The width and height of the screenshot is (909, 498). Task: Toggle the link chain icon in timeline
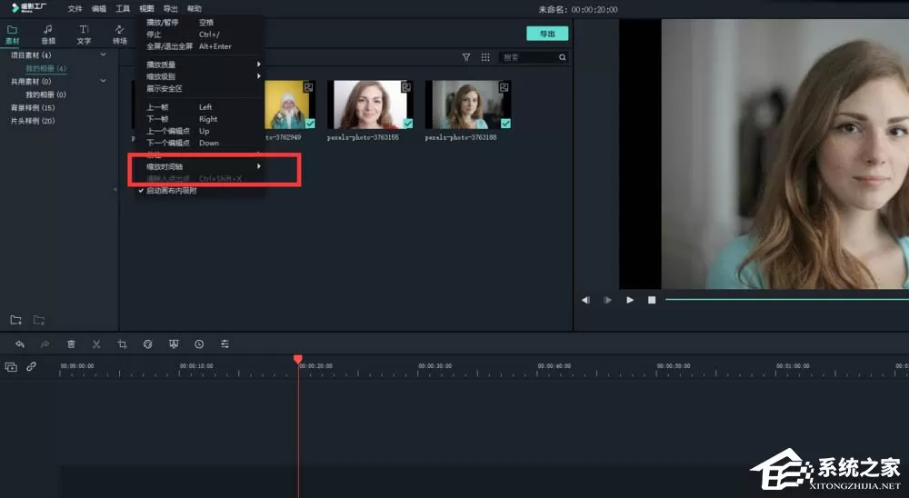click(x=31, y=366)
